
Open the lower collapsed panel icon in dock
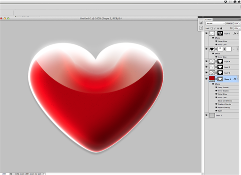click(x=201, y=28)
